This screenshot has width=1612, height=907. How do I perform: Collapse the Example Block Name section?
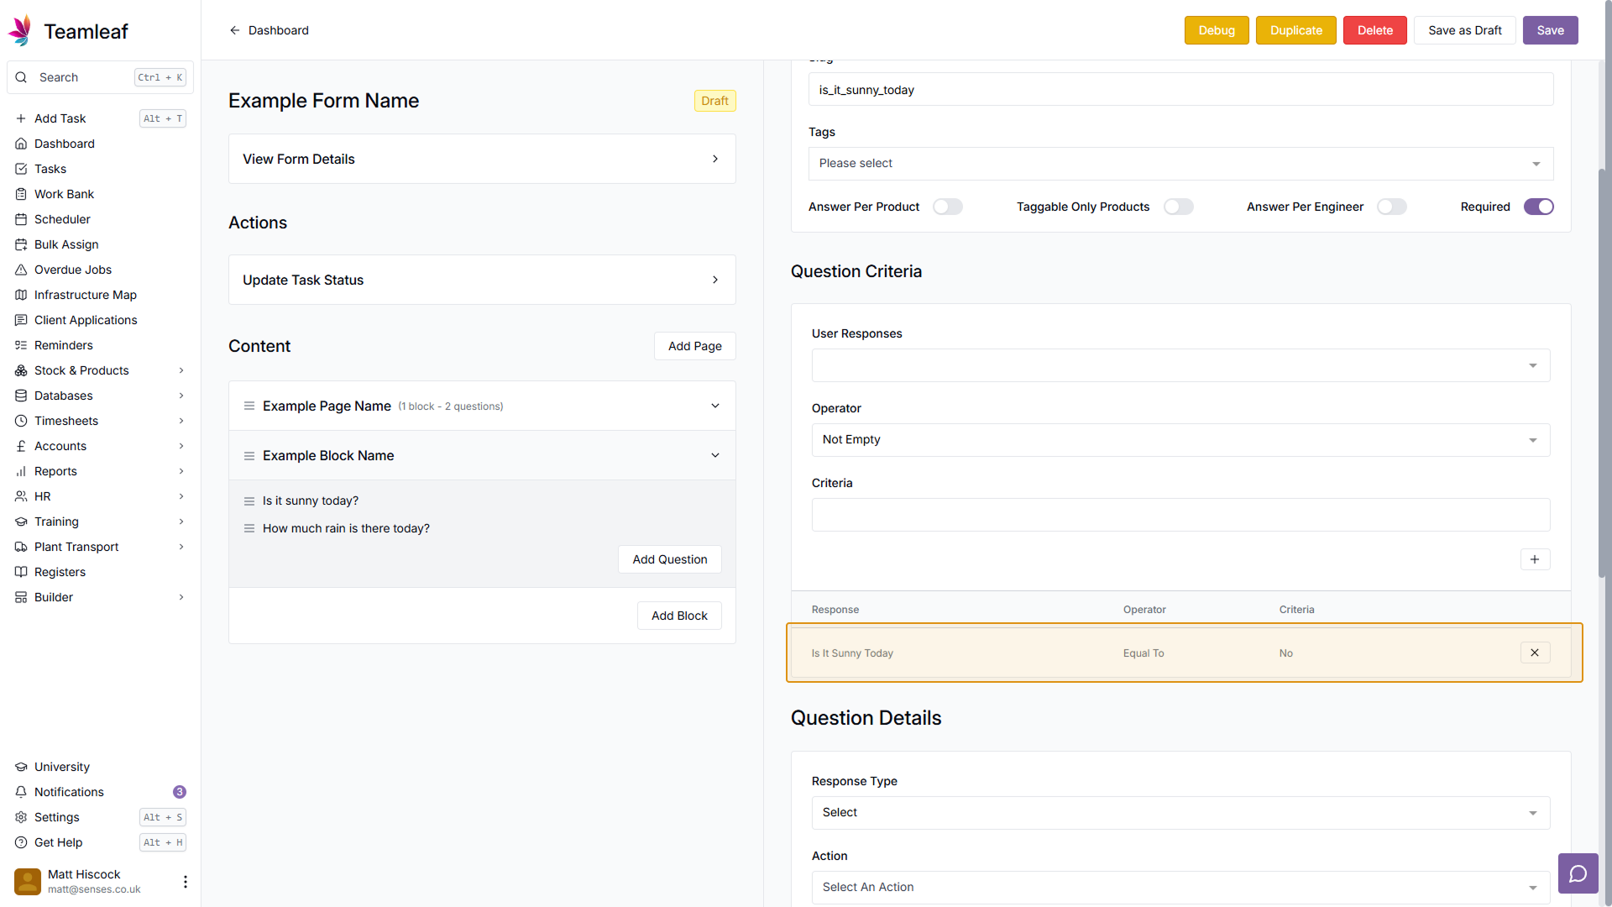pyautogui.click(x=714, y=455)
